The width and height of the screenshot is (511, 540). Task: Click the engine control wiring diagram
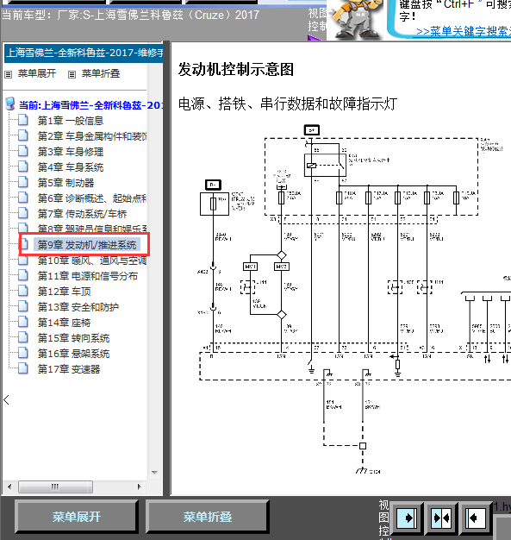[x=354, y=299]
